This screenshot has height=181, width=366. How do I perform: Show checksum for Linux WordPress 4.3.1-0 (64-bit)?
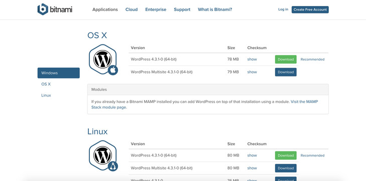click(252, 155)
